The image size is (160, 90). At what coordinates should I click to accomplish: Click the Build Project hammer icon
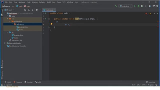click(115, 6)
